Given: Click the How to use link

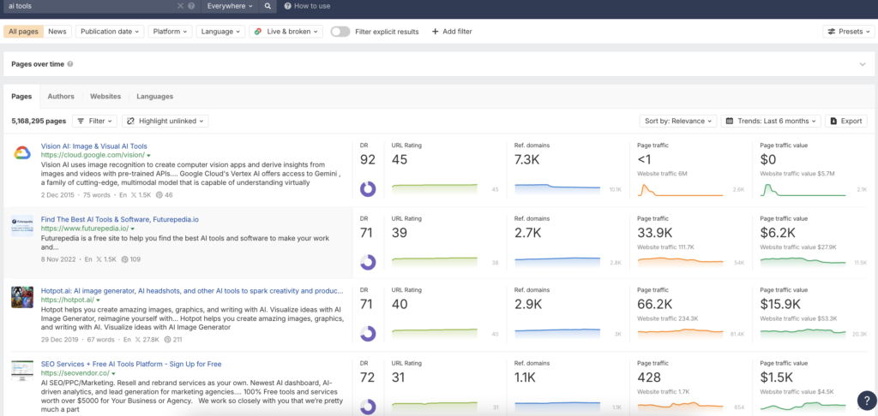Looking at the screenshot, I should [x=307, y=6].
